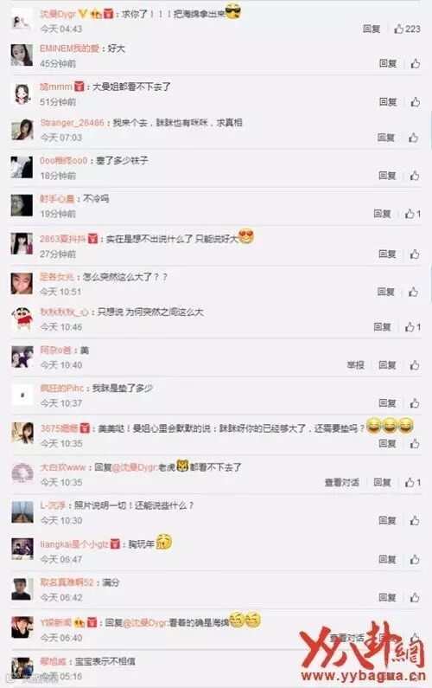432x688 pixels.
Task: Reply to the 今天 10:46 comment
Action: pyautogui.click(x=382, y=327)
